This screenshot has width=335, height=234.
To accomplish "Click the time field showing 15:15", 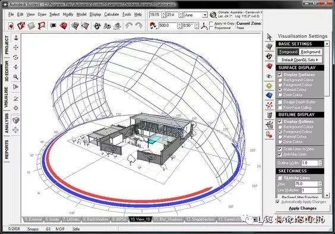I will coord(155,15).
